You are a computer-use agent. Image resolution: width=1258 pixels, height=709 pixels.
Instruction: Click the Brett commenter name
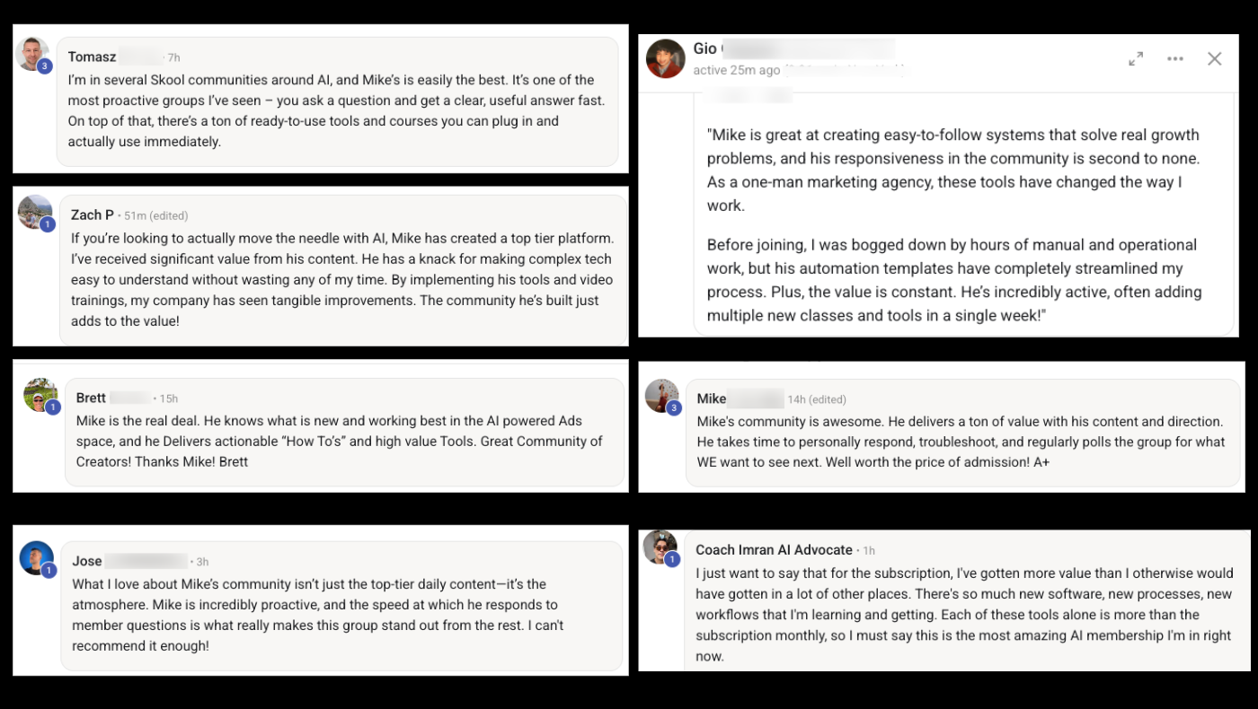coord(91,398)
